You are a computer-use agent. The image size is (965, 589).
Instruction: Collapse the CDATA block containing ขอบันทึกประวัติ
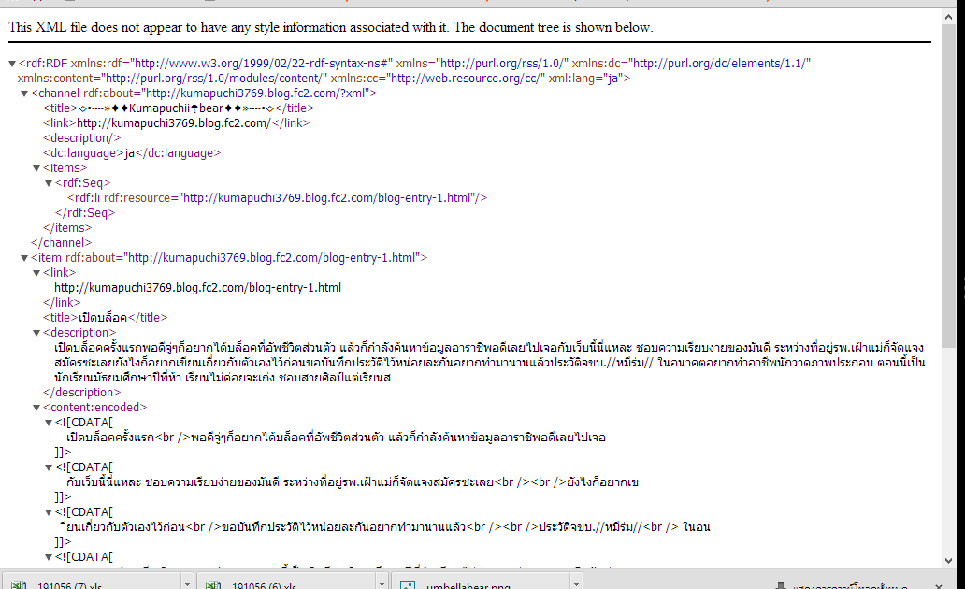48,512
